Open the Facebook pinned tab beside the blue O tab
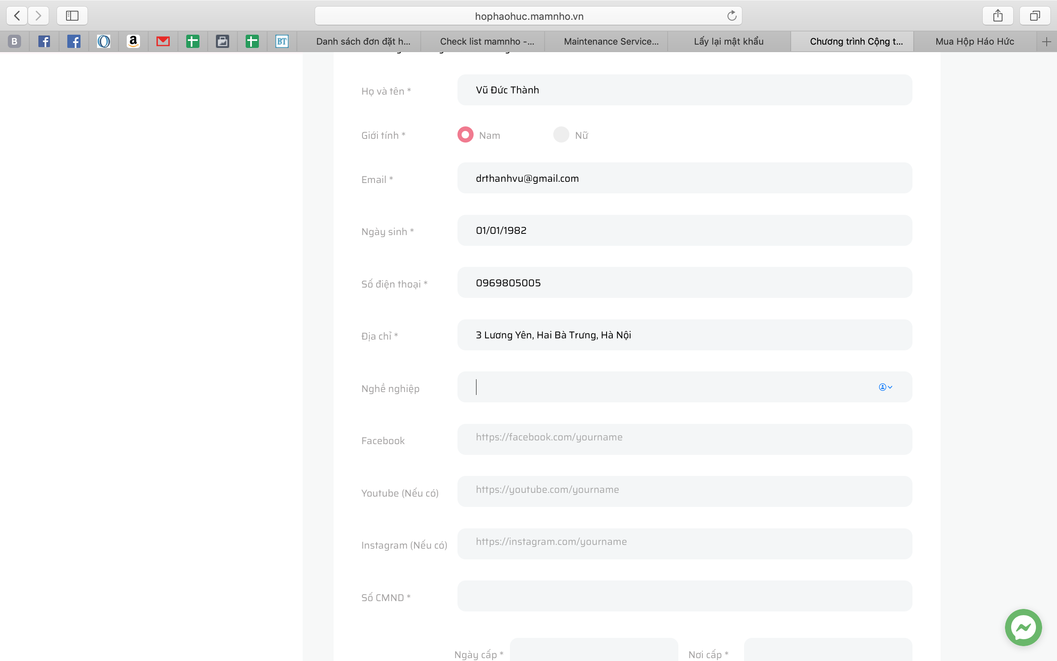This screenshot has width=1057, height=661. point(74,42)
